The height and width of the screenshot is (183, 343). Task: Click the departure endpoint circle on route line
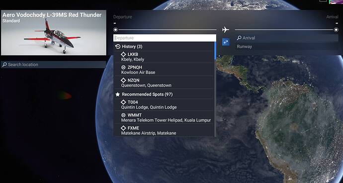[x=115, y=30]
